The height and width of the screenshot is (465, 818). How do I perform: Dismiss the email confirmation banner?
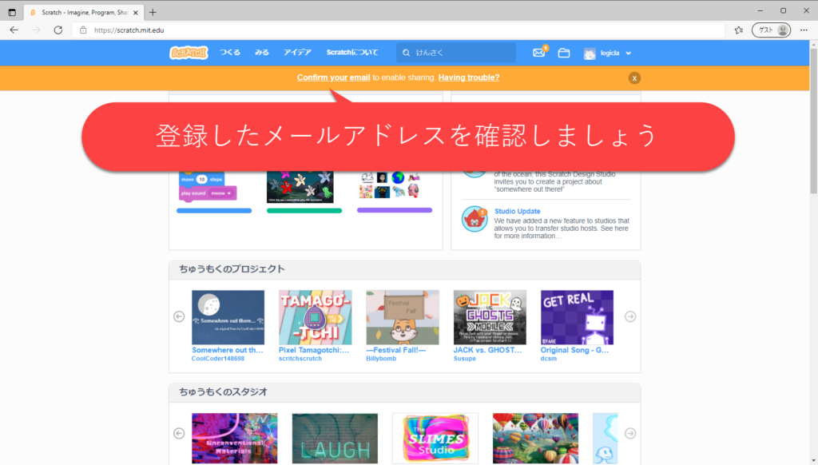[634, 77]
